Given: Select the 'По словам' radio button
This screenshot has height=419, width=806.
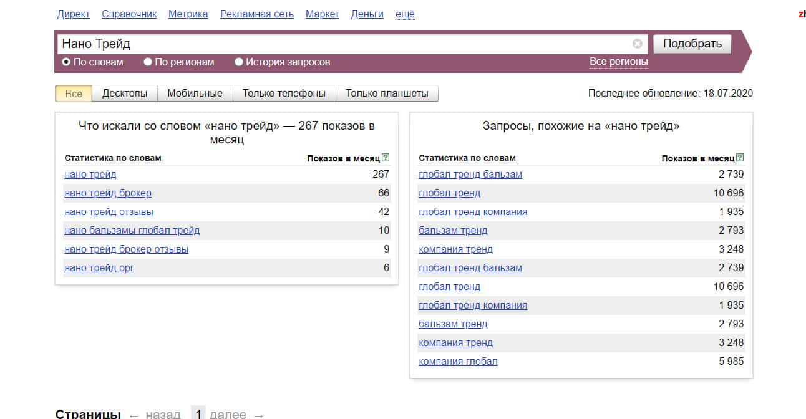Looking at the screenshot, I should click(x=66, y=62).
